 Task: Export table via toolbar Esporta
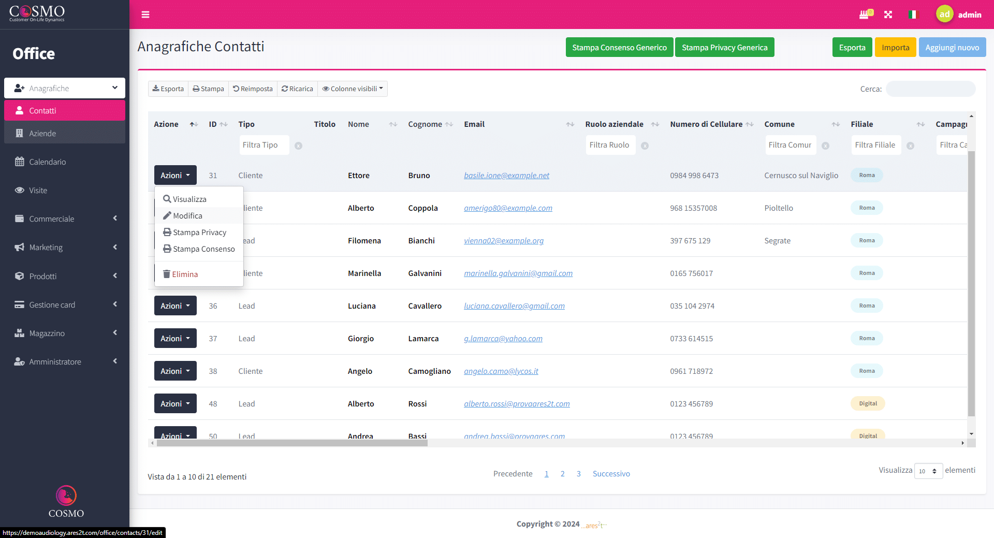(168, 89)
